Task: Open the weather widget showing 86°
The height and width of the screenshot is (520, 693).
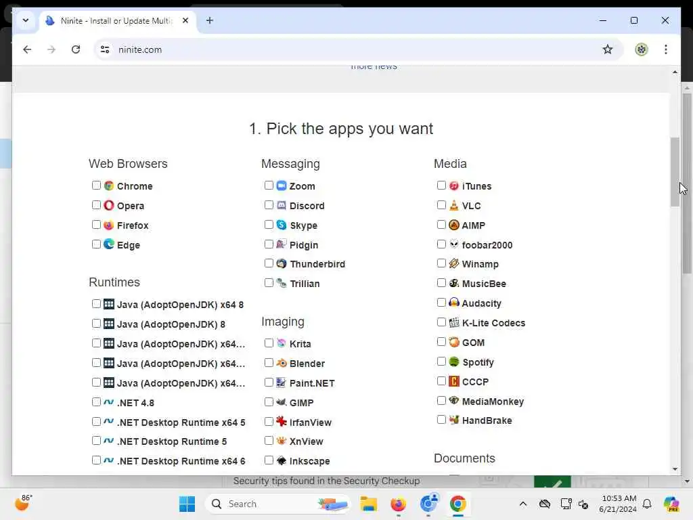Action: [x=23, y=503]
